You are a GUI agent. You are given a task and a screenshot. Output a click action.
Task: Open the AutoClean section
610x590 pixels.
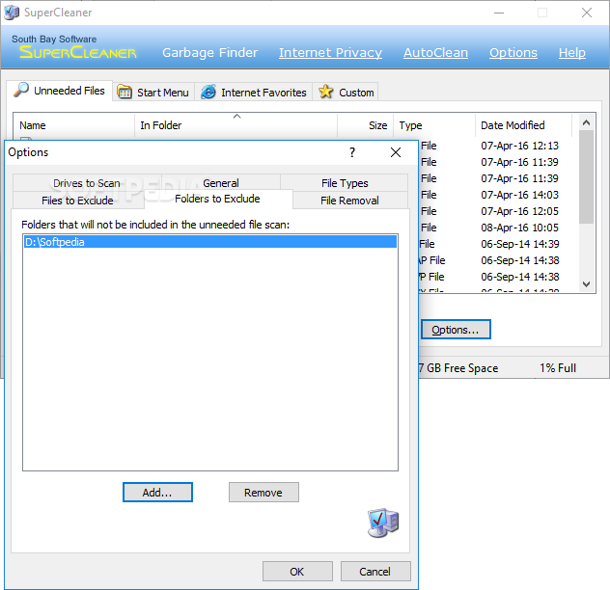(435, 52)
